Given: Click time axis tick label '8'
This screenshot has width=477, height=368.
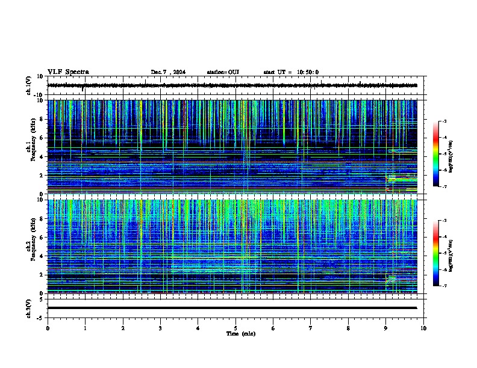Looking at the screenshot, I should pos(348,328).
